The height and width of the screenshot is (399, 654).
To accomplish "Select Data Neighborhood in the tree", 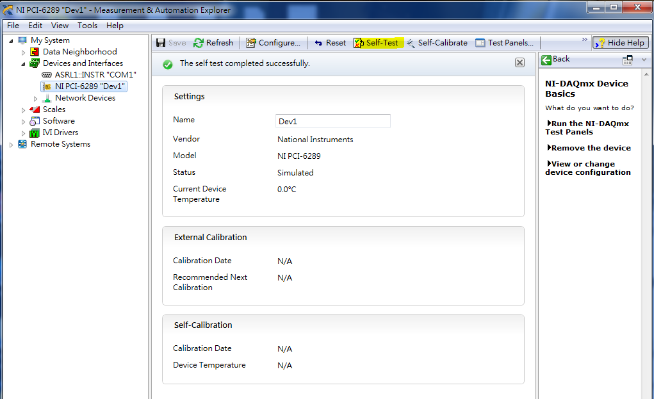I will coord(79,52).
